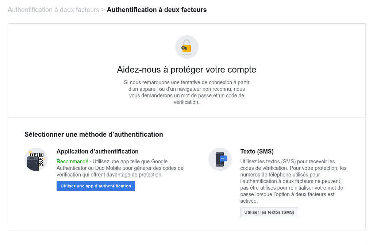
Task: Click "Utiliser une app d'authentification" button
Action: pos(96,186)
